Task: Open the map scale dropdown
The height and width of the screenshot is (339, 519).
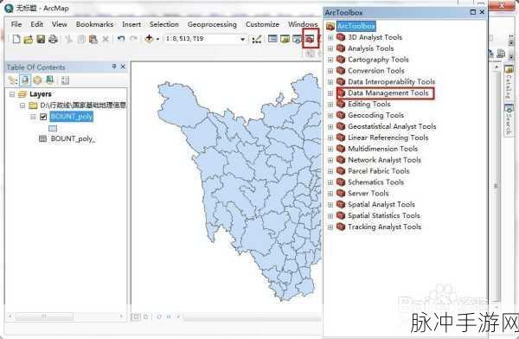Action: coord(242,39)
